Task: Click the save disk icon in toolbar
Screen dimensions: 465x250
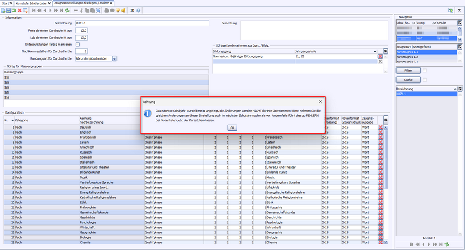Action: coord(9,11)
